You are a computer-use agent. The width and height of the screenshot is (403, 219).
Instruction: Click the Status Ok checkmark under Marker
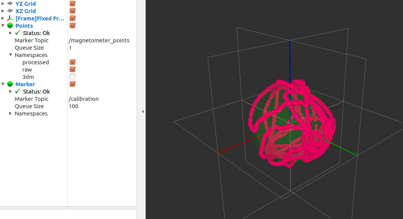(17, 92)
